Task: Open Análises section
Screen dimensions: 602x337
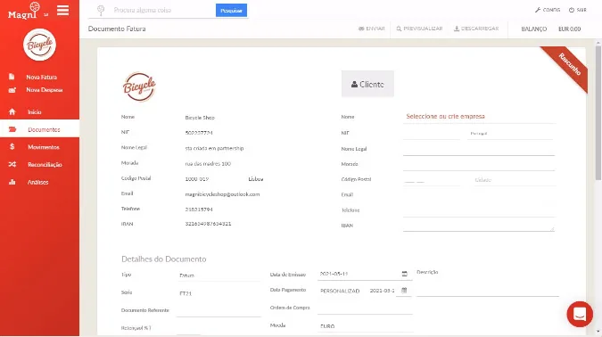Action: tap(37, 182)
